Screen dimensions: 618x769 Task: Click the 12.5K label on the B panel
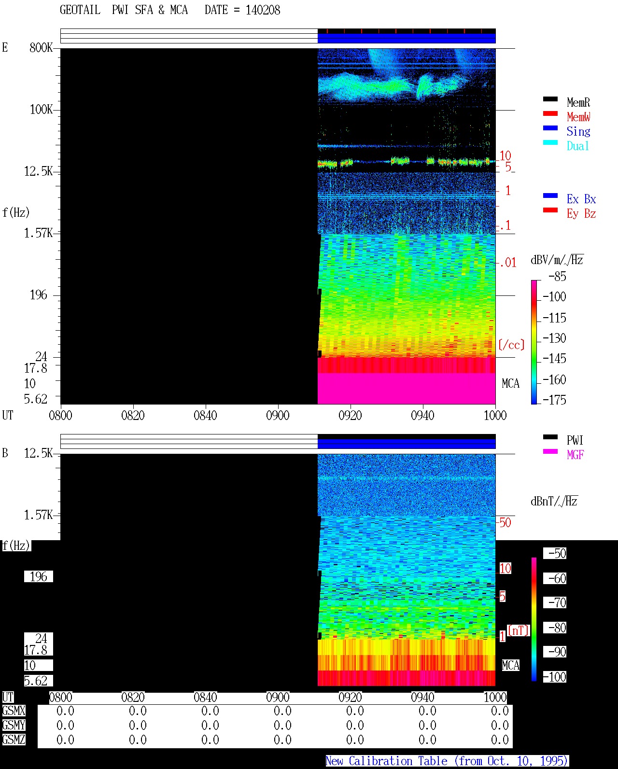pyautogui.click(x=39, y=453)
